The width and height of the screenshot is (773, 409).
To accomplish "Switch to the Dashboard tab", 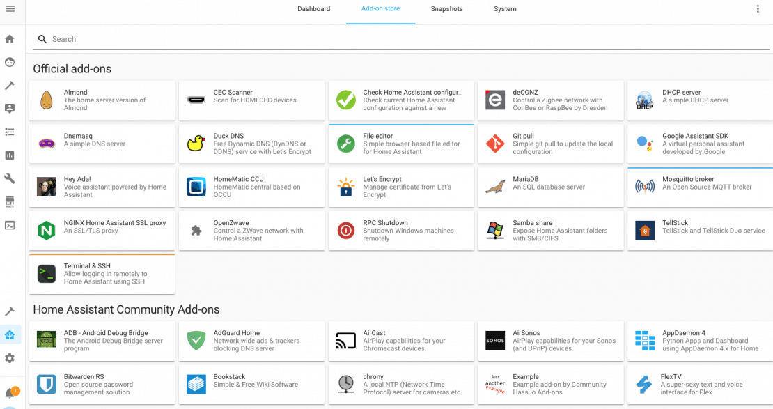I will pos(313,9).
